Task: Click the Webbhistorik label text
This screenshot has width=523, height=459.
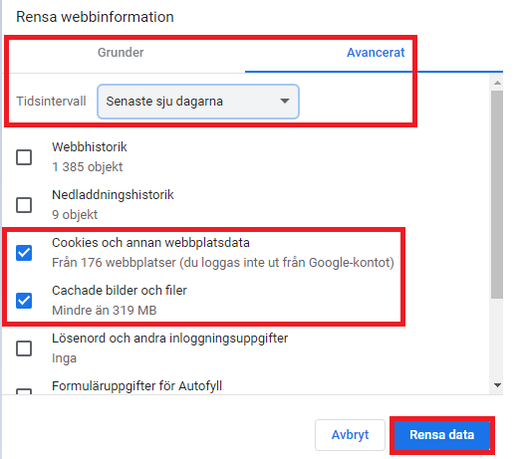Action: click(90, 147)
